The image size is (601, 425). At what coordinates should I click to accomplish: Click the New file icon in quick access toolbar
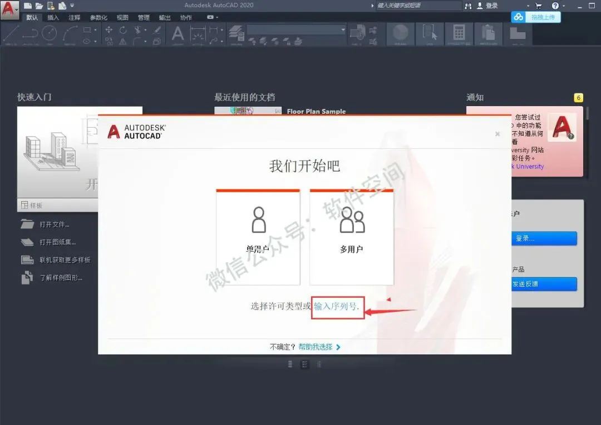(28, 6)
